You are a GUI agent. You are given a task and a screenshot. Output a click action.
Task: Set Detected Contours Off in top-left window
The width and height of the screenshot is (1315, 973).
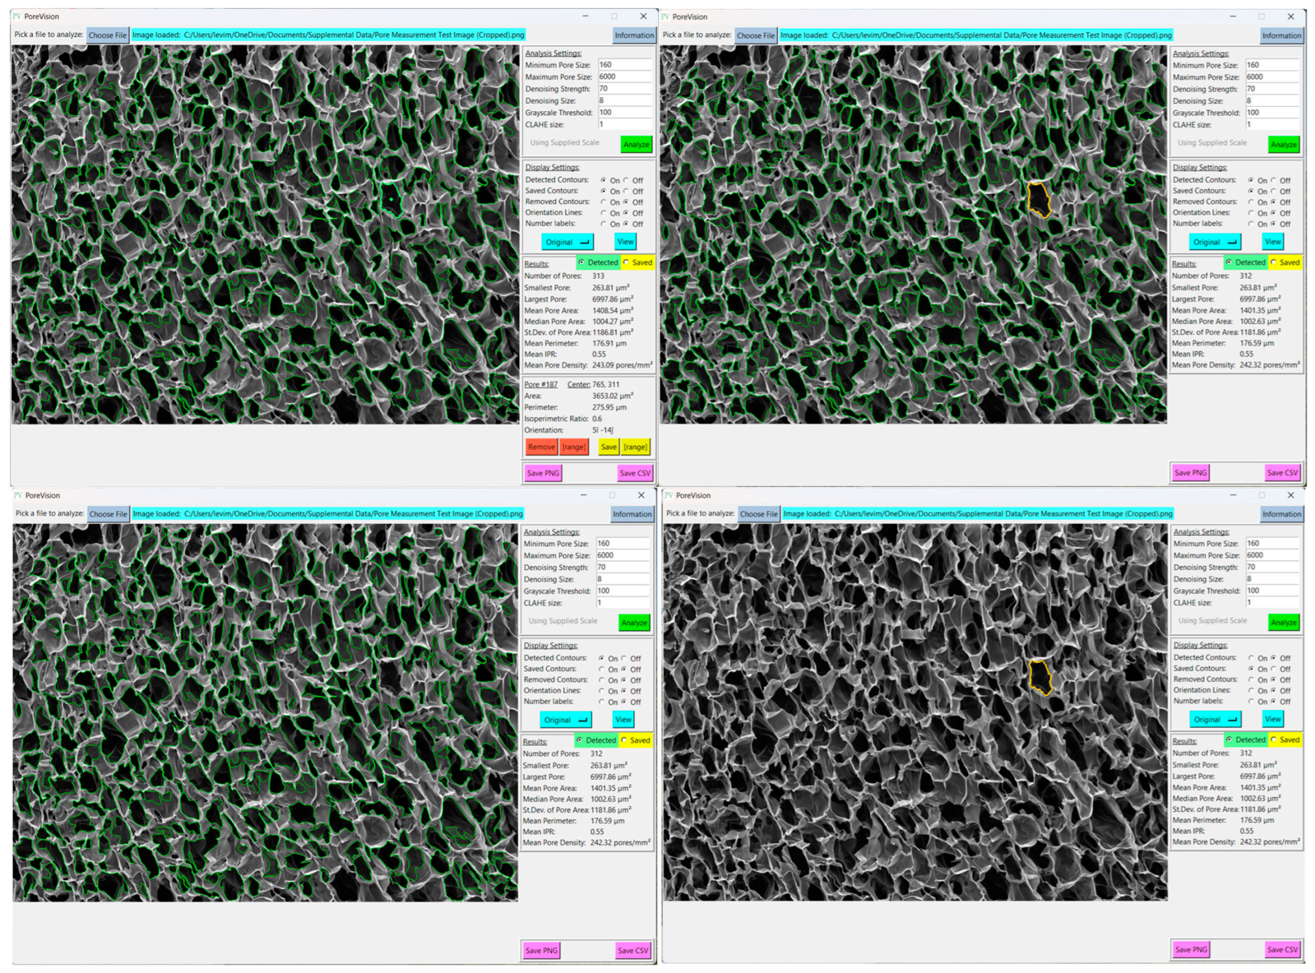[x=626, y=180]
